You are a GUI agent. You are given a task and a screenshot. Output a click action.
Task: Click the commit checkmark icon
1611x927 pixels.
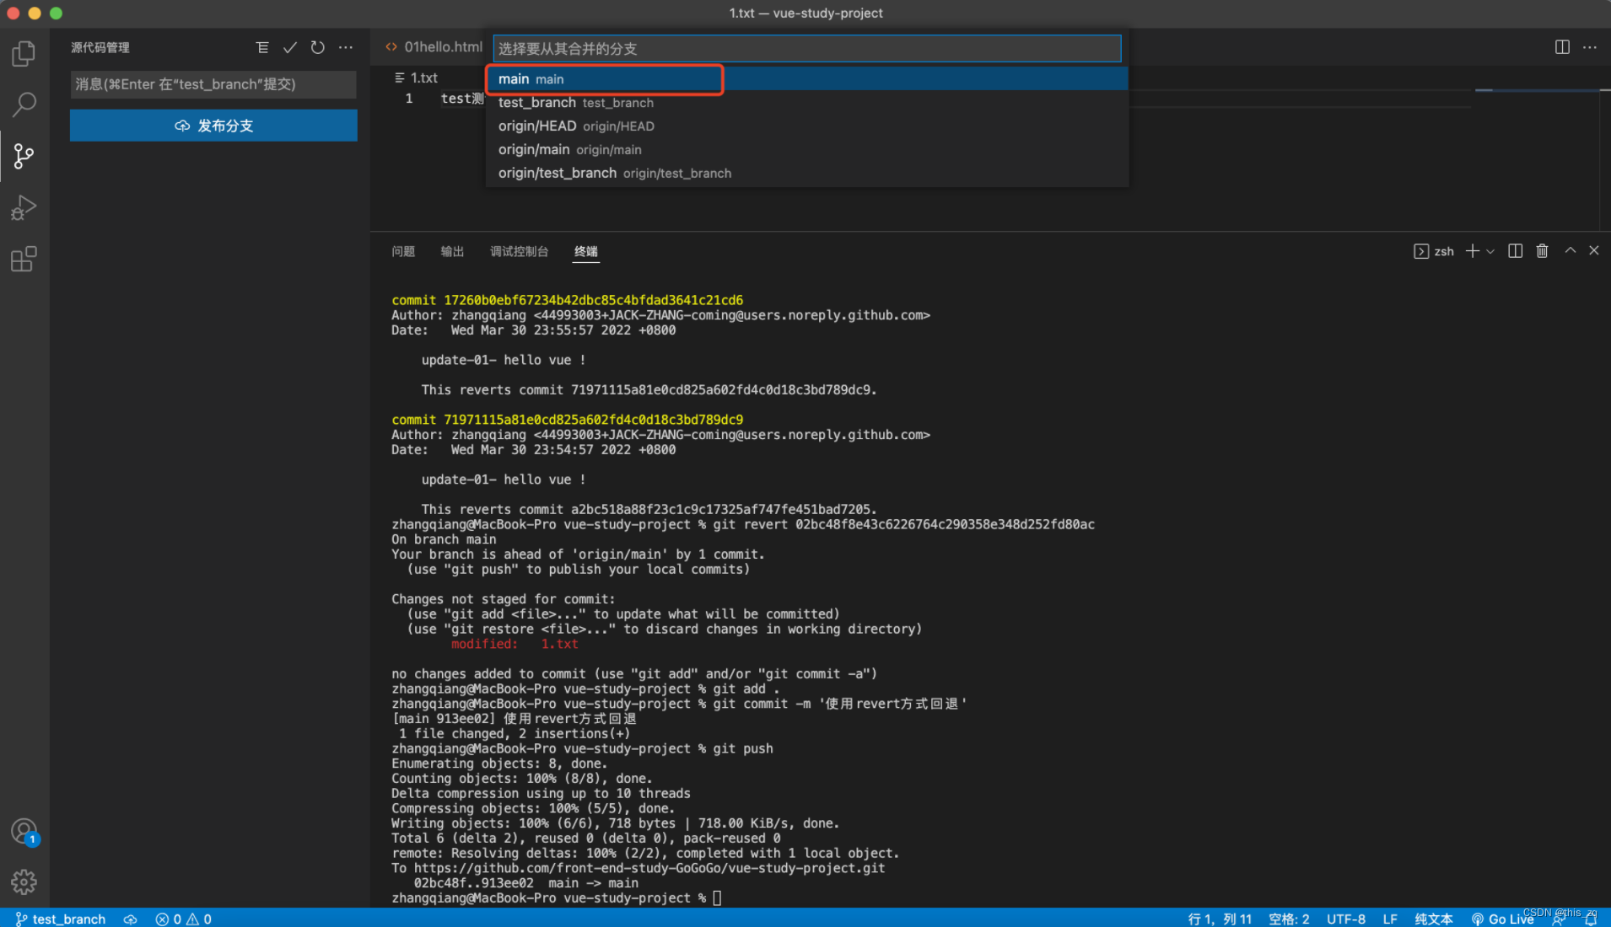(x=290, y=48)
